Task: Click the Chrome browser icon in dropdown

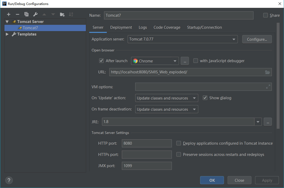Action: [135, 61]
